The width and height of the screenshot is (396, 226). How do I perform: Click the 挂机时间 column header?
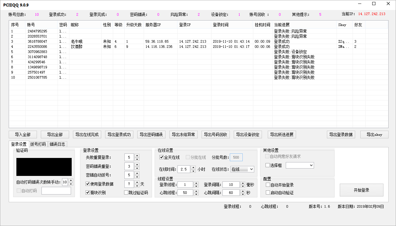263,25
